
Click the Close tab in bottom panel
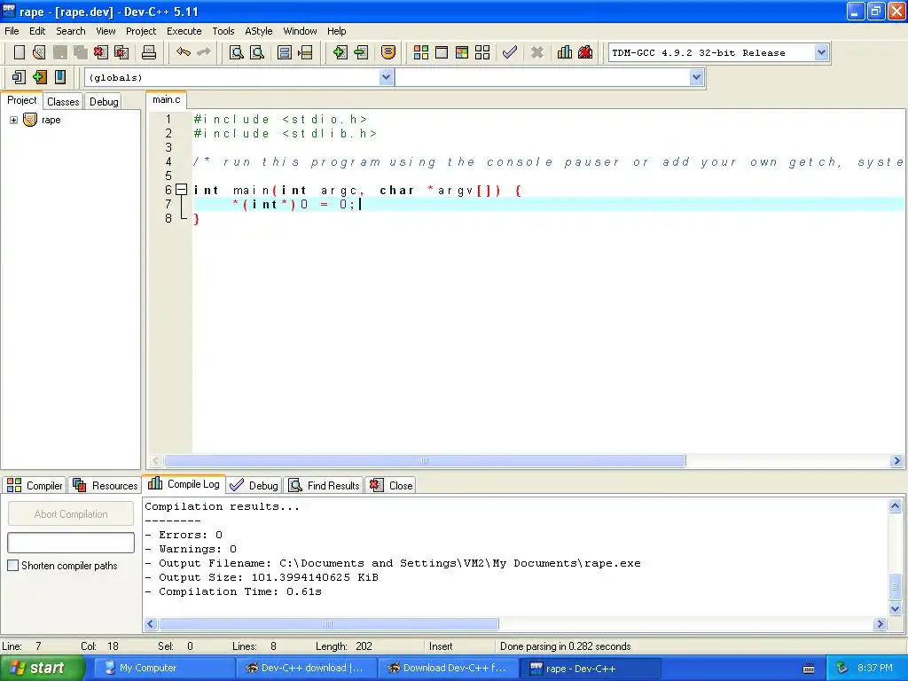click(391, 485)
